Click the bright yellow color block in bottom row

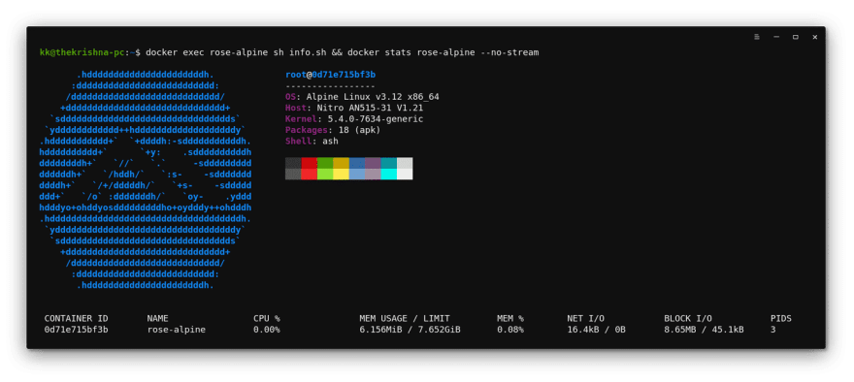(341, 175)
